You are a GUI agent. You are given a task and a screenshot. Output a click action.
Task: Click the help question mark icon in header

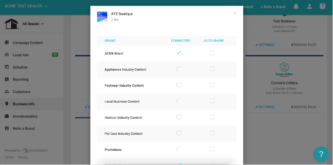click(x=322, y=6)
